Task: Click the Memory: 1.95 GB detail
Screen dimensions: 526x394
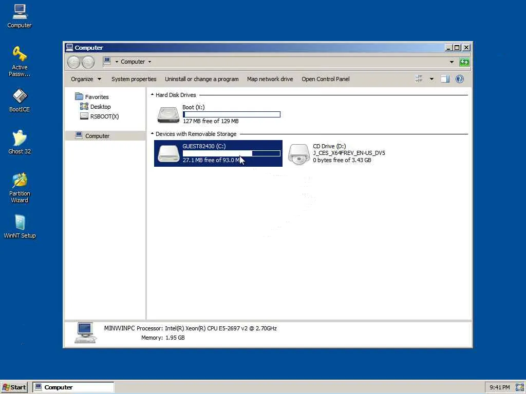Action: point(163,338)
